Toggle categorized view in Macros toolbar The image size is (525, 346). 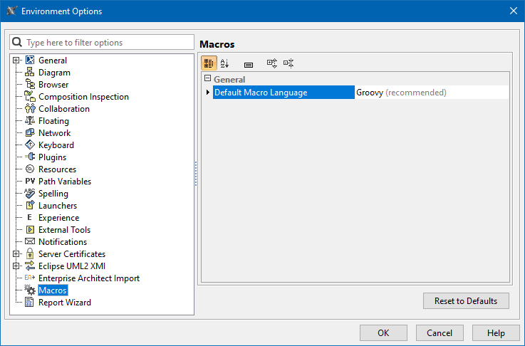[209, 63]
